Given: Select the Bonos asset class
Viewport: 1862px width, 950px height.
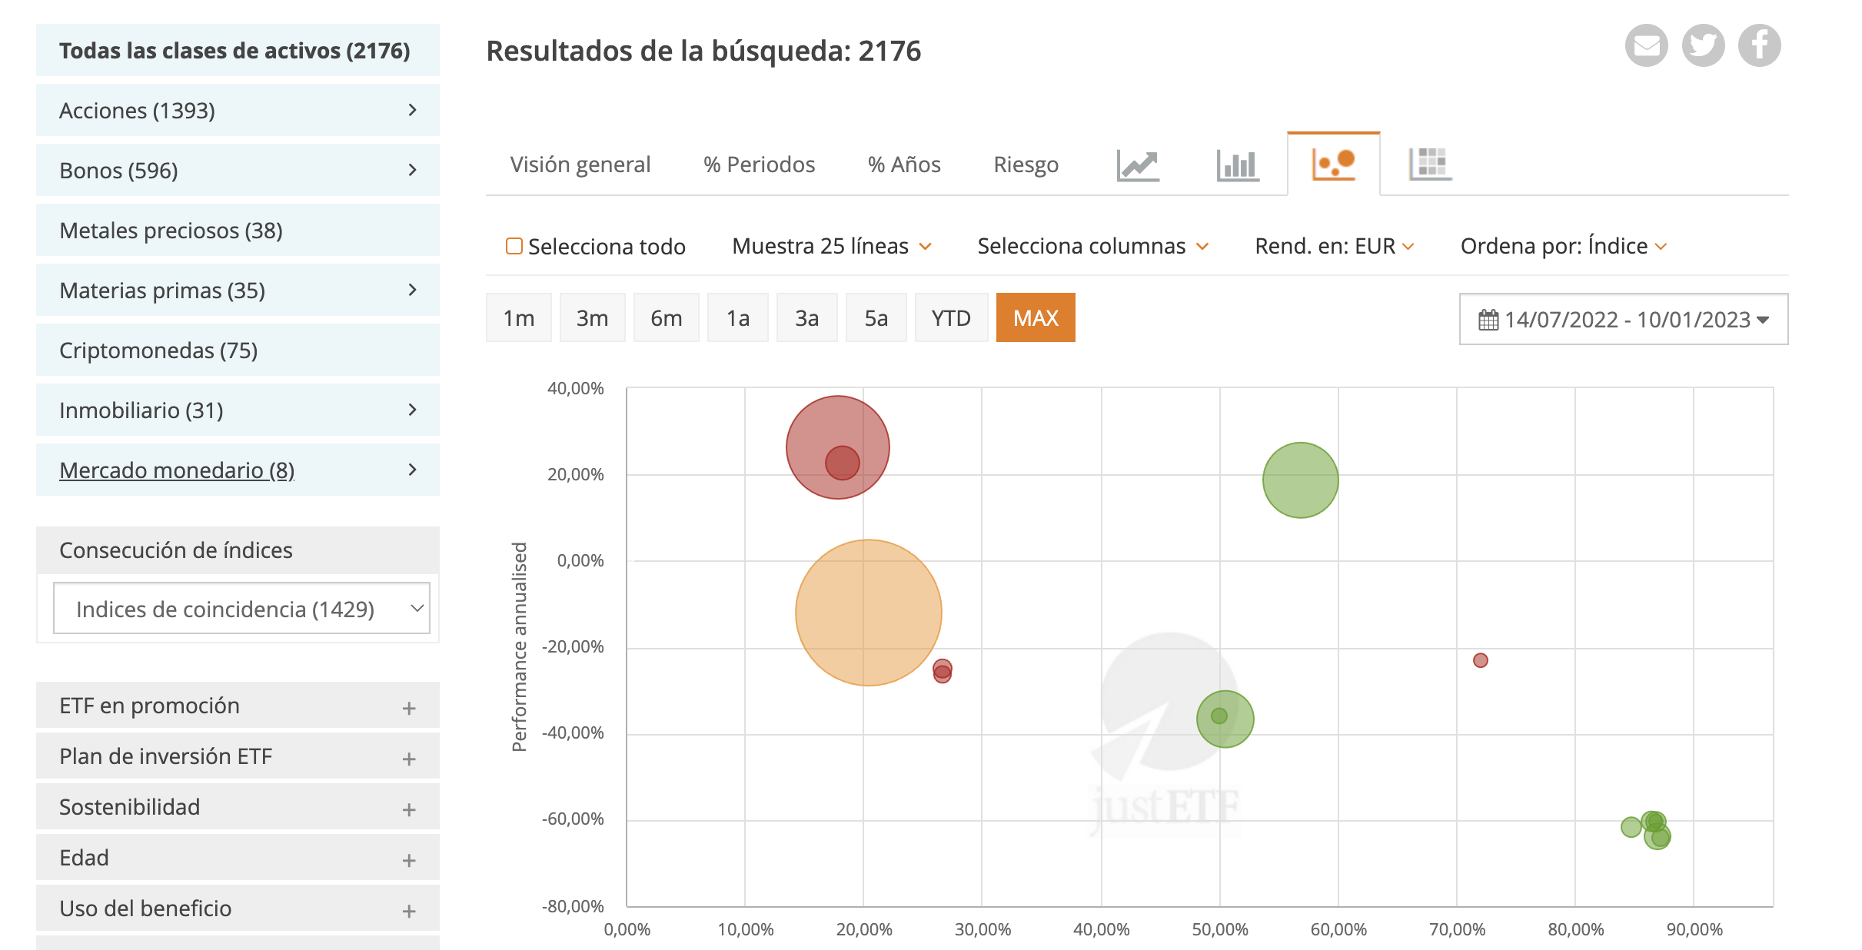Looking at the screenshot, I should click(118, 170).
